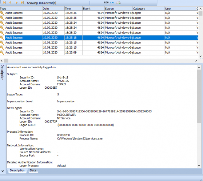Switch to the Description tab

(17, 170)
